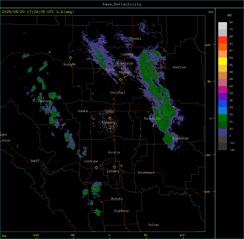The height and width of the screenshot is (239, 244).
Task: Click the Cochrane city label
Action: click(x=91, y=161)
